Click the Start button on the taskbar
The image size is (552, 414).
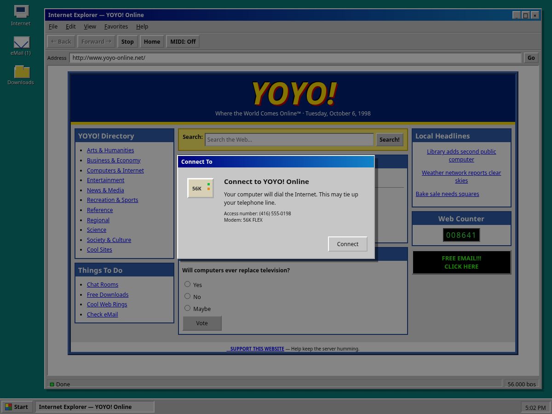pos(17,407)
